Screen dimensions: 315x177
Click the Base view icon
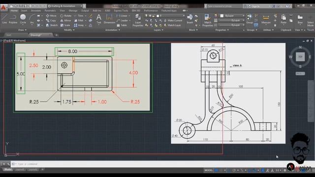(x=300, y=19)
